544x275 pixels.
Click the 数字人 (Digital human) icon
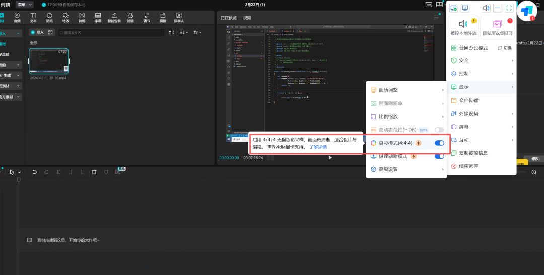pos(179,18)
